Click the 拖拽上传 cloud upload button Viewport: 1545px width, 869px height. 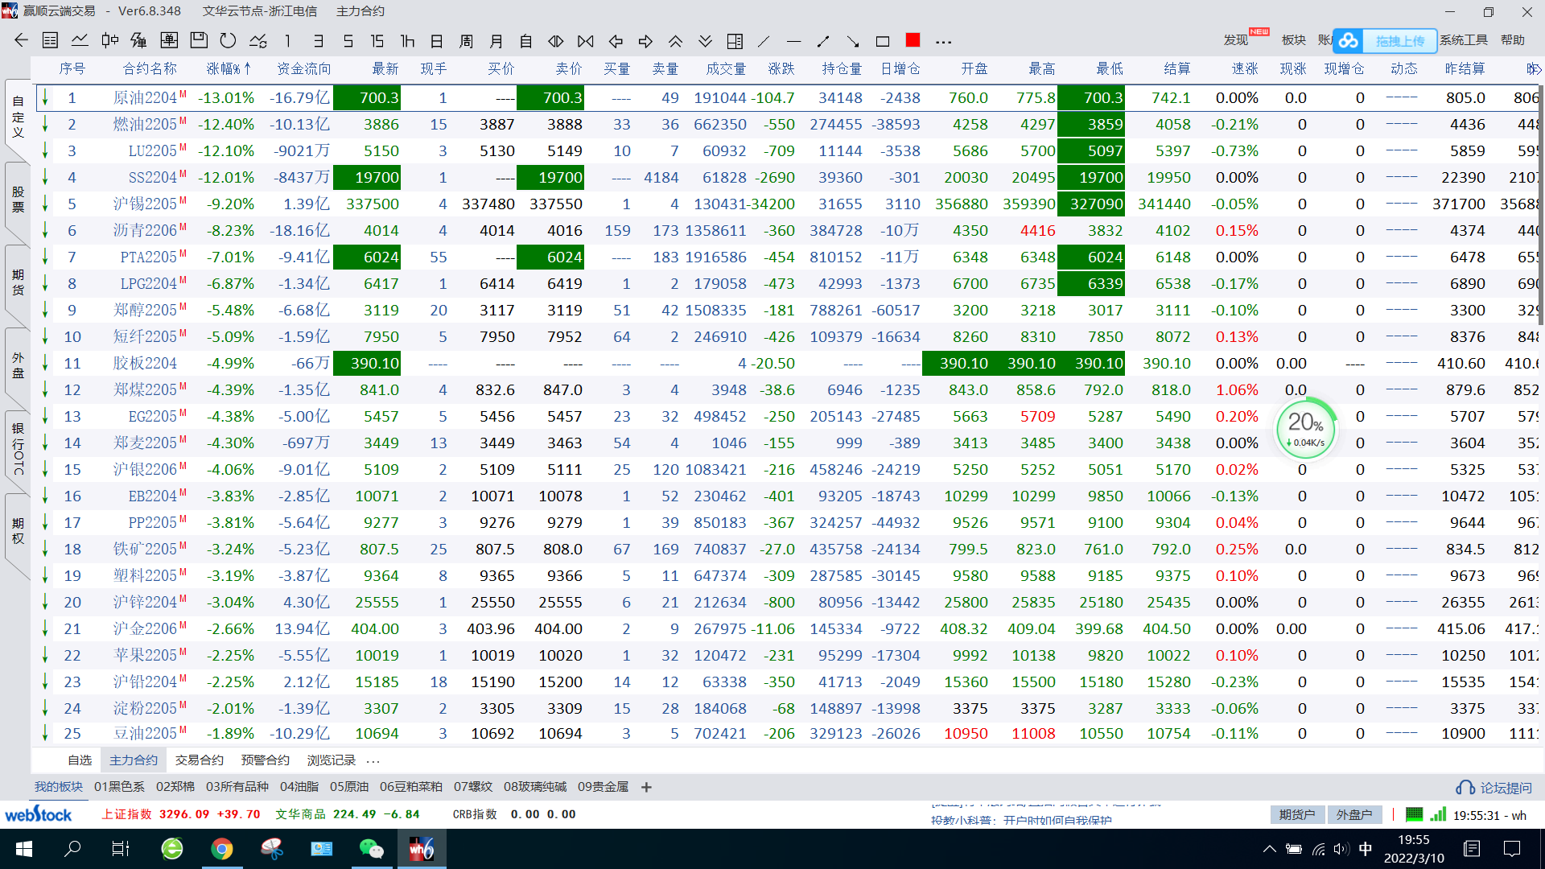click(x=1385, y=40)
